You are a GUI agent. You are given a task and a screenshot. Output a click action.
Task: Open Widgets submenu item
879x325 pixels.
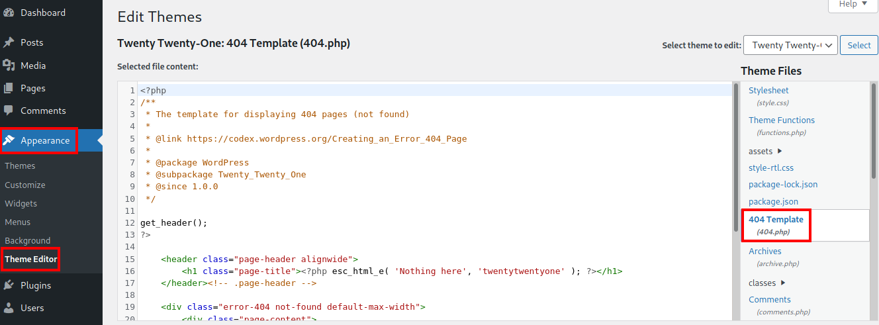(21, 204)
